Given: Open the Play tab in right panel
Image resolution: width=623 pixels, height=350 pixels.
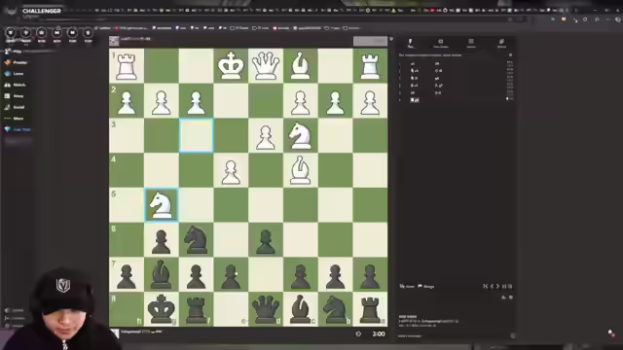Looking at the screenshot, I should pos(410,43).
